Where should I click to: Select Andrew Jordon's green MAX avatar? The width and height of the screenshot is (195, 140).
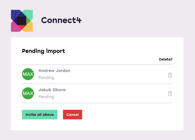[x=28, y=74]
